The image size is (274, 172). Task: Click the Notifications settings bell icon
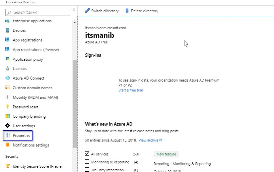click(x=8, y=144)
